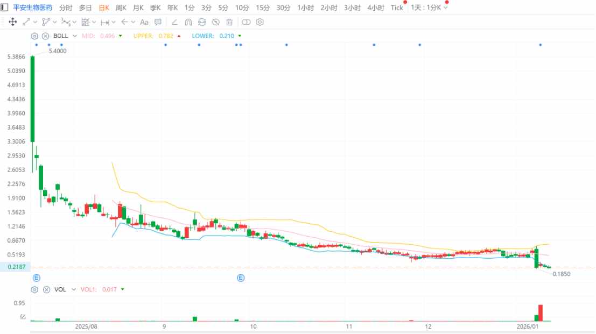Viewport: 596px width, 334px height.
Task: Expand the shape tool options arrow
Action: pos(55,22)
